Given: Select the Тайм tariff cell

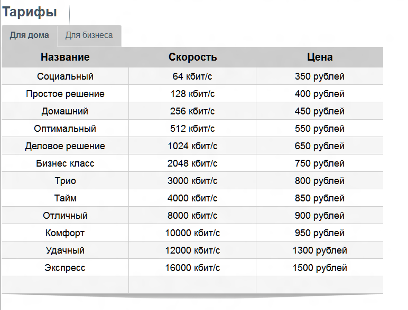Looking at the screenshot, I should pyautogui.click(x=65, y=198).
